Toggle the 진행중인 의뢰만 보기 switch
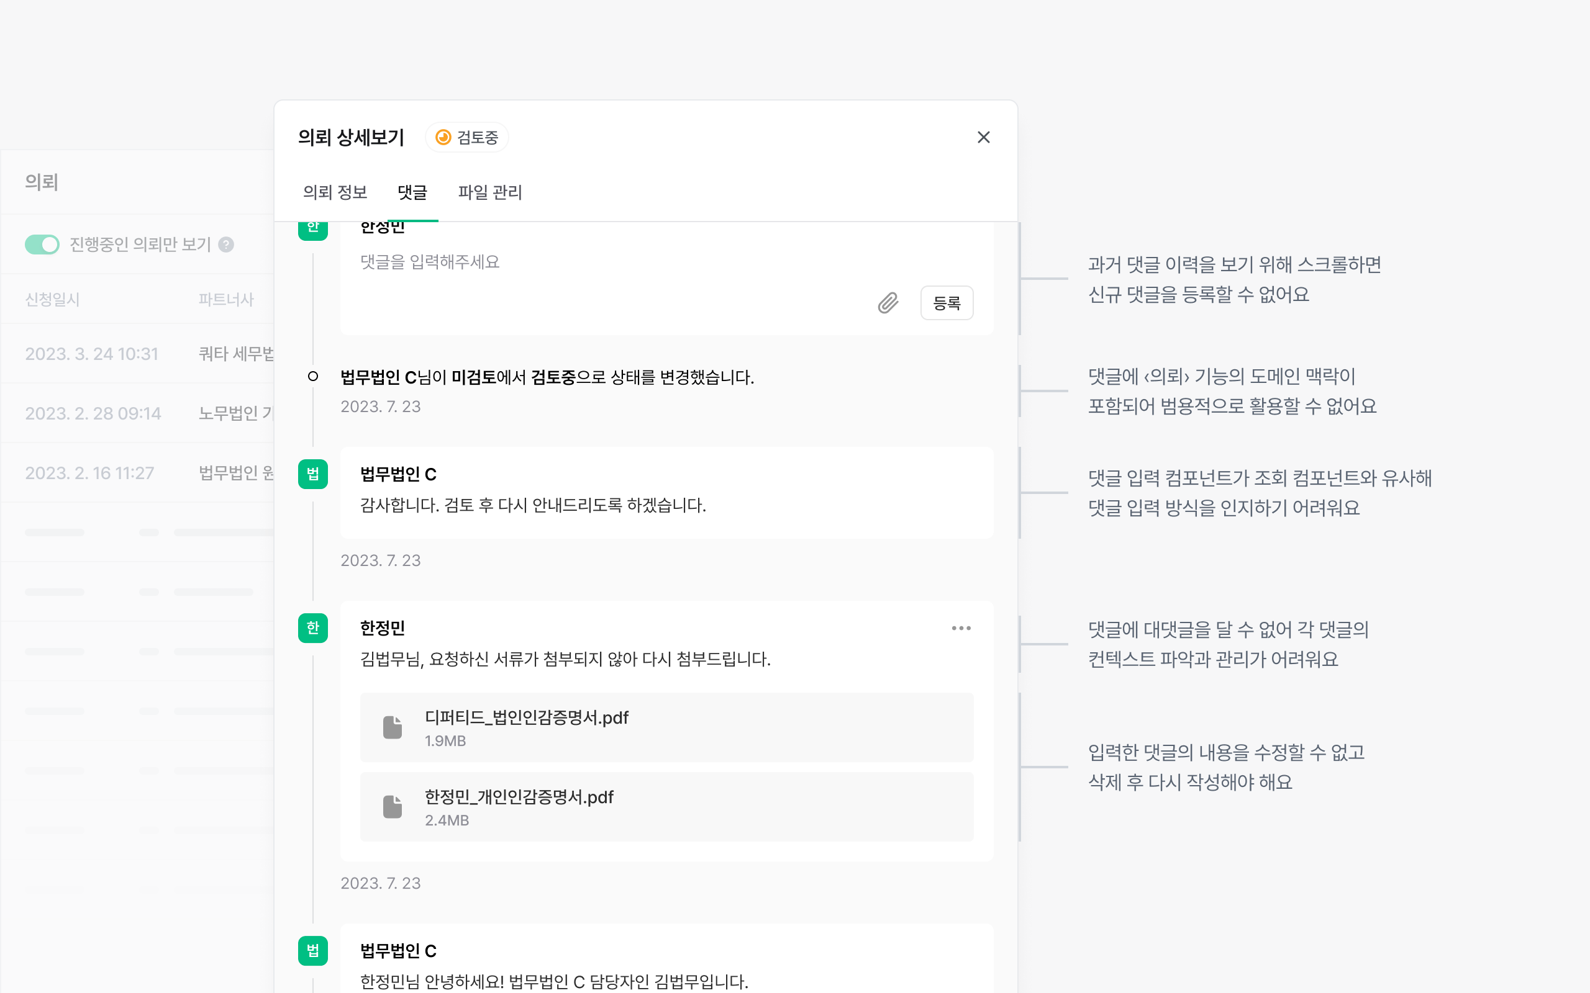The height and width of the screenshot is (993, 1590). [x=42, y=245]
